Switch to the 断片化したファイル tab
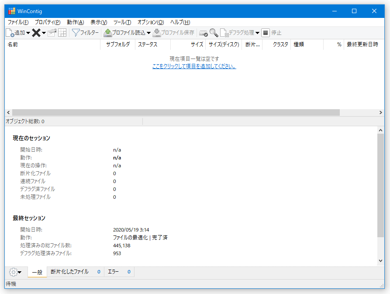 tap(76, 272)
